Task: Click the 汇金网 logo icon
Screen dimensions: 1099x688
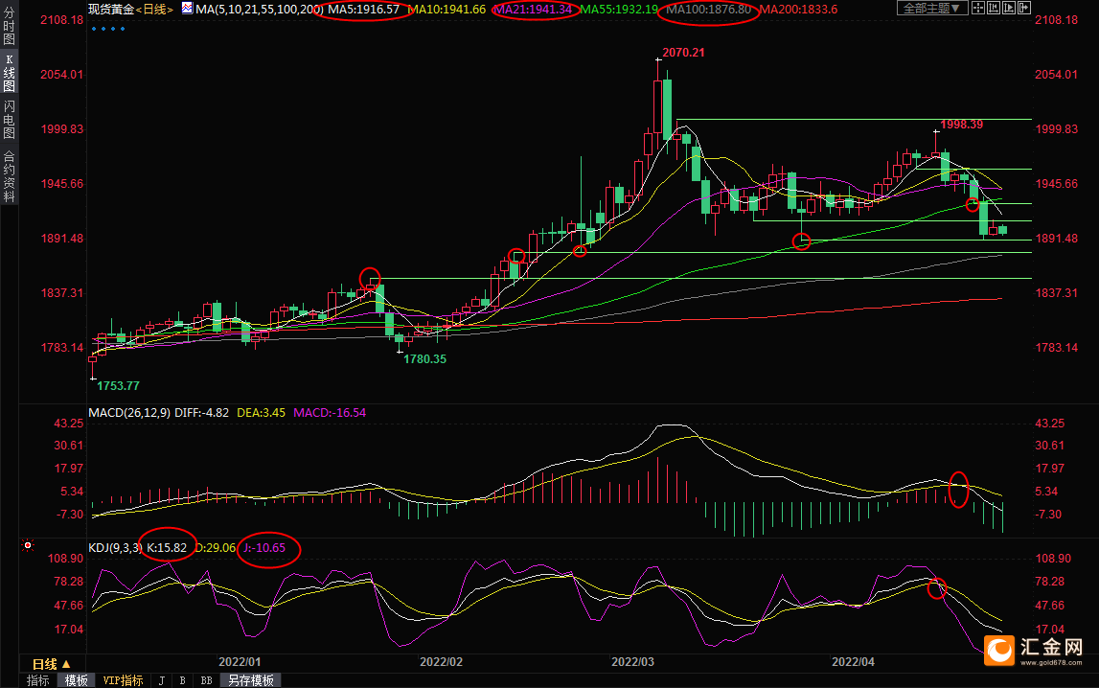Action: click(1000, 652)
